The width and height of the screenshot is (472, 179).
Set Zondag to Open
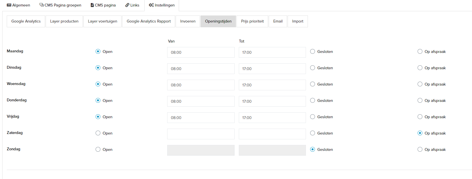click(98, 149)
